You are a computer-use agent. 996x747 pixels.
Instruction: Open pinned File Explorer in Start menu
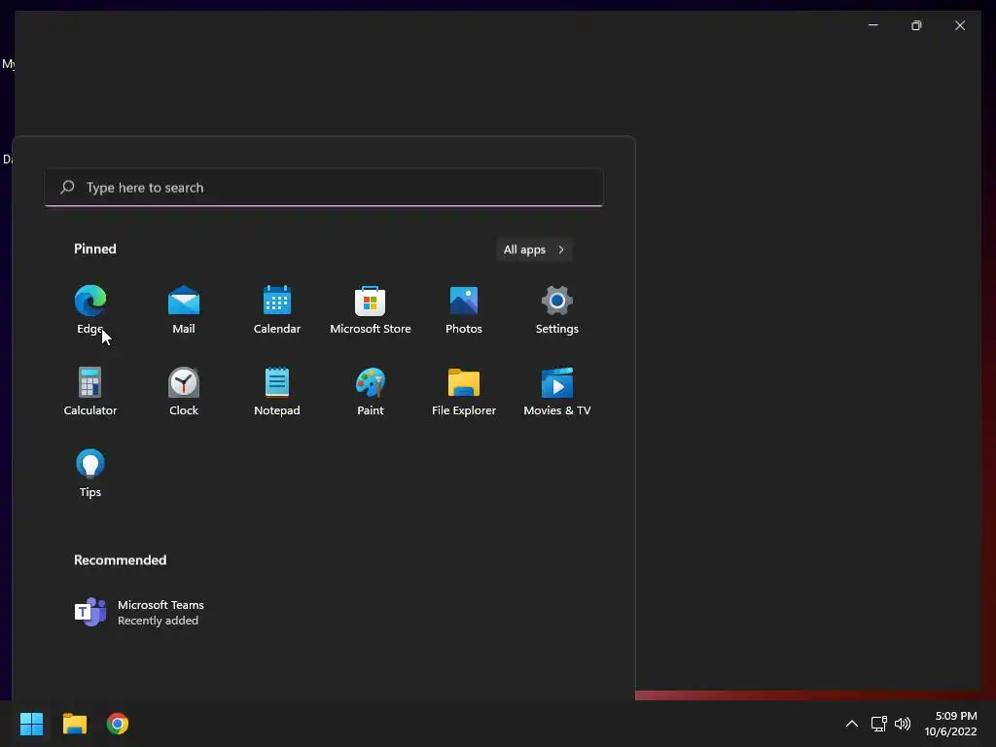point(464,392)
